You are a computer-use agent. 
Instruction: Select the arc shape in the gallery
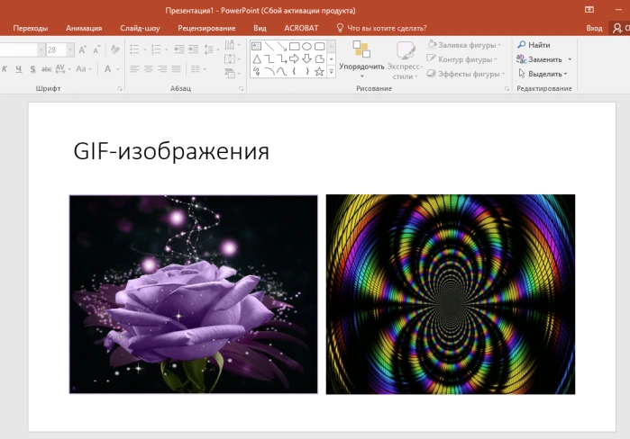pyautogui.click(x=269, y=72)
